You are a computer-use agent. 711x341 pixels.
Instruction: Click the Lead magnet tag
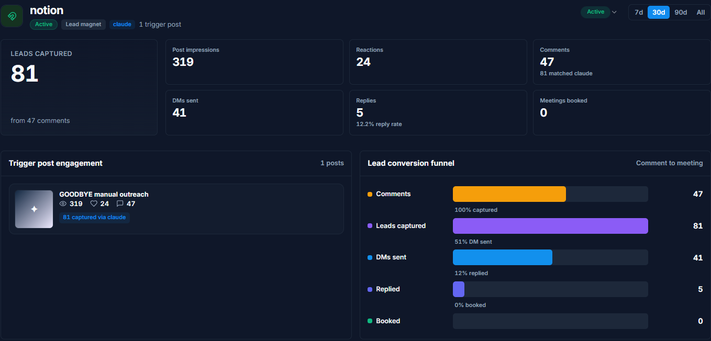coord(83,25)
